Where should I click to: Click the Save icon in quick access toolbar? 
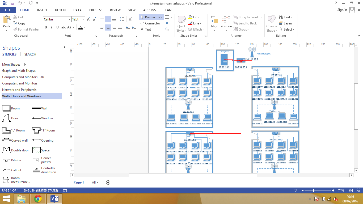12,3
